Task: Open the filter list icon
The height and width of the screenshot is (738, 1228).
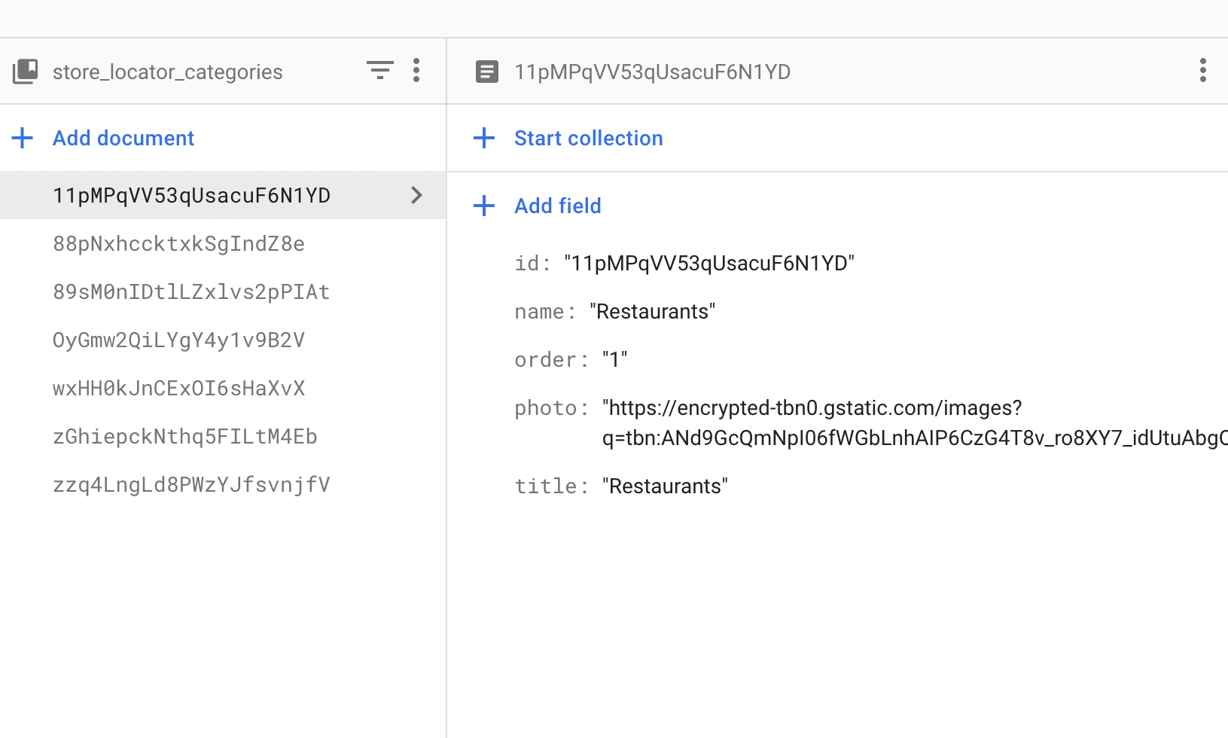Action: coord(379,71)
